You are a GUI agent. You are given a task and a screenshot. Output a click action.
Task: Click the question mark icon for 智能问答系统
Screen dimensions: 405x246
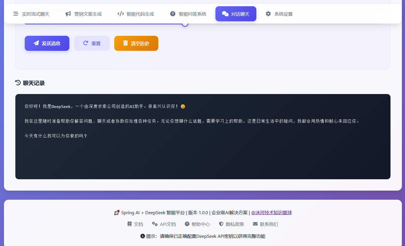pos(173,14)
